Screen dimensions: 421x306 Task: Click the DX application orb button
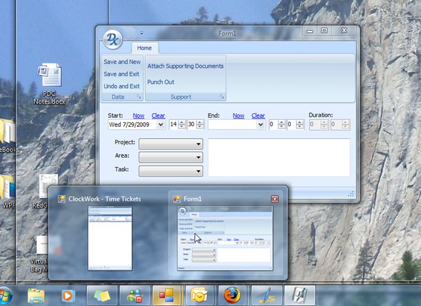(x=112, y=39)
